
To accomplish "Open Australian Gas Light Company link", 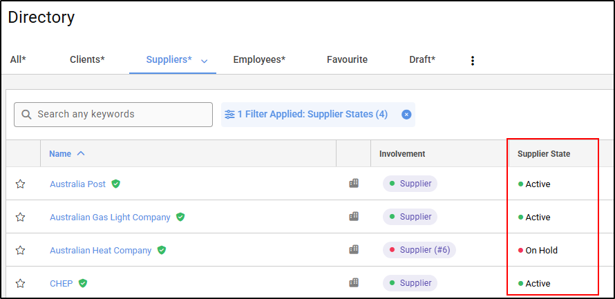I will point(110,217).
